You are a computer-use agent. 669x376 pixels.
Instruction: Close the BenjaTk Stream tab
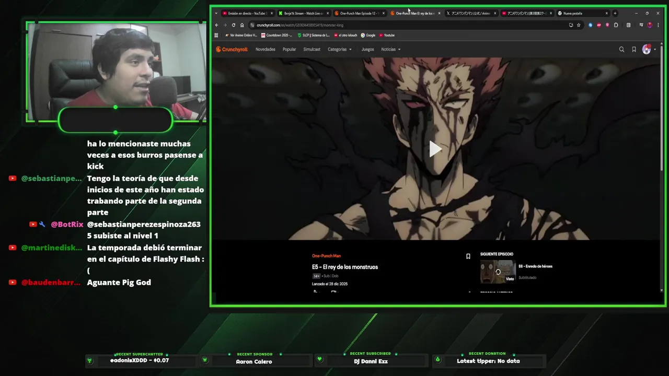tap(328, 13)
